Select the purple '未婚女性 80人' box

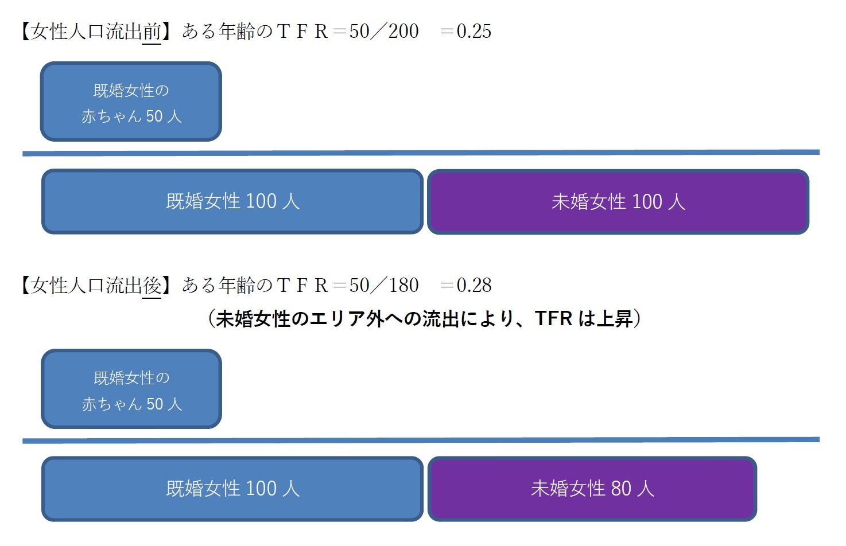click(x=592, y=489)
